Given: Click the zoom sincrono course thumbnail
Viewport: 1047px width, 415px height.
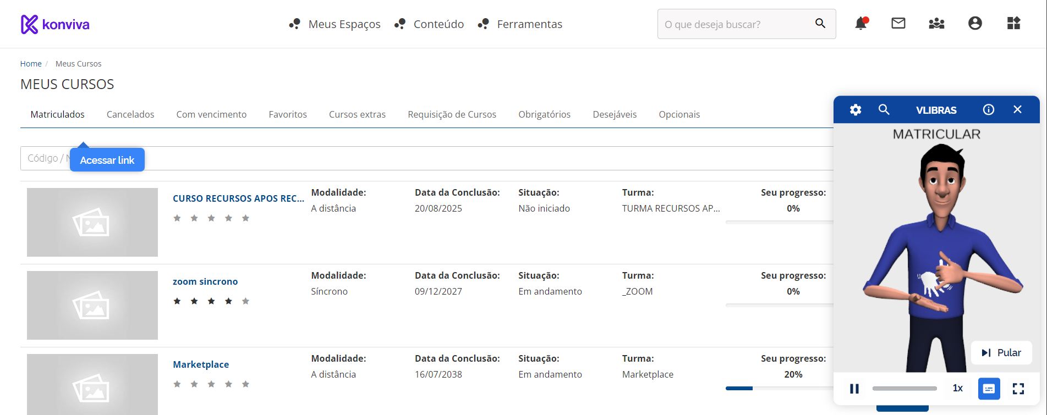Looking at the screenshot, I should pyautogui.click(x=92, y=305).
